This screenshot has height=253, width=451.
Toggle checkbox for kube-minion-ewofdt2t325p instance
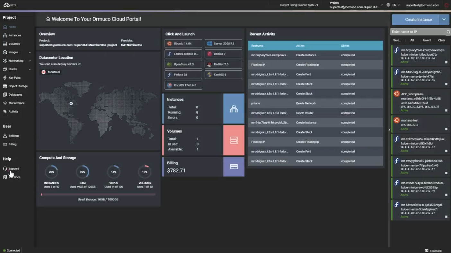click(446, 195)
